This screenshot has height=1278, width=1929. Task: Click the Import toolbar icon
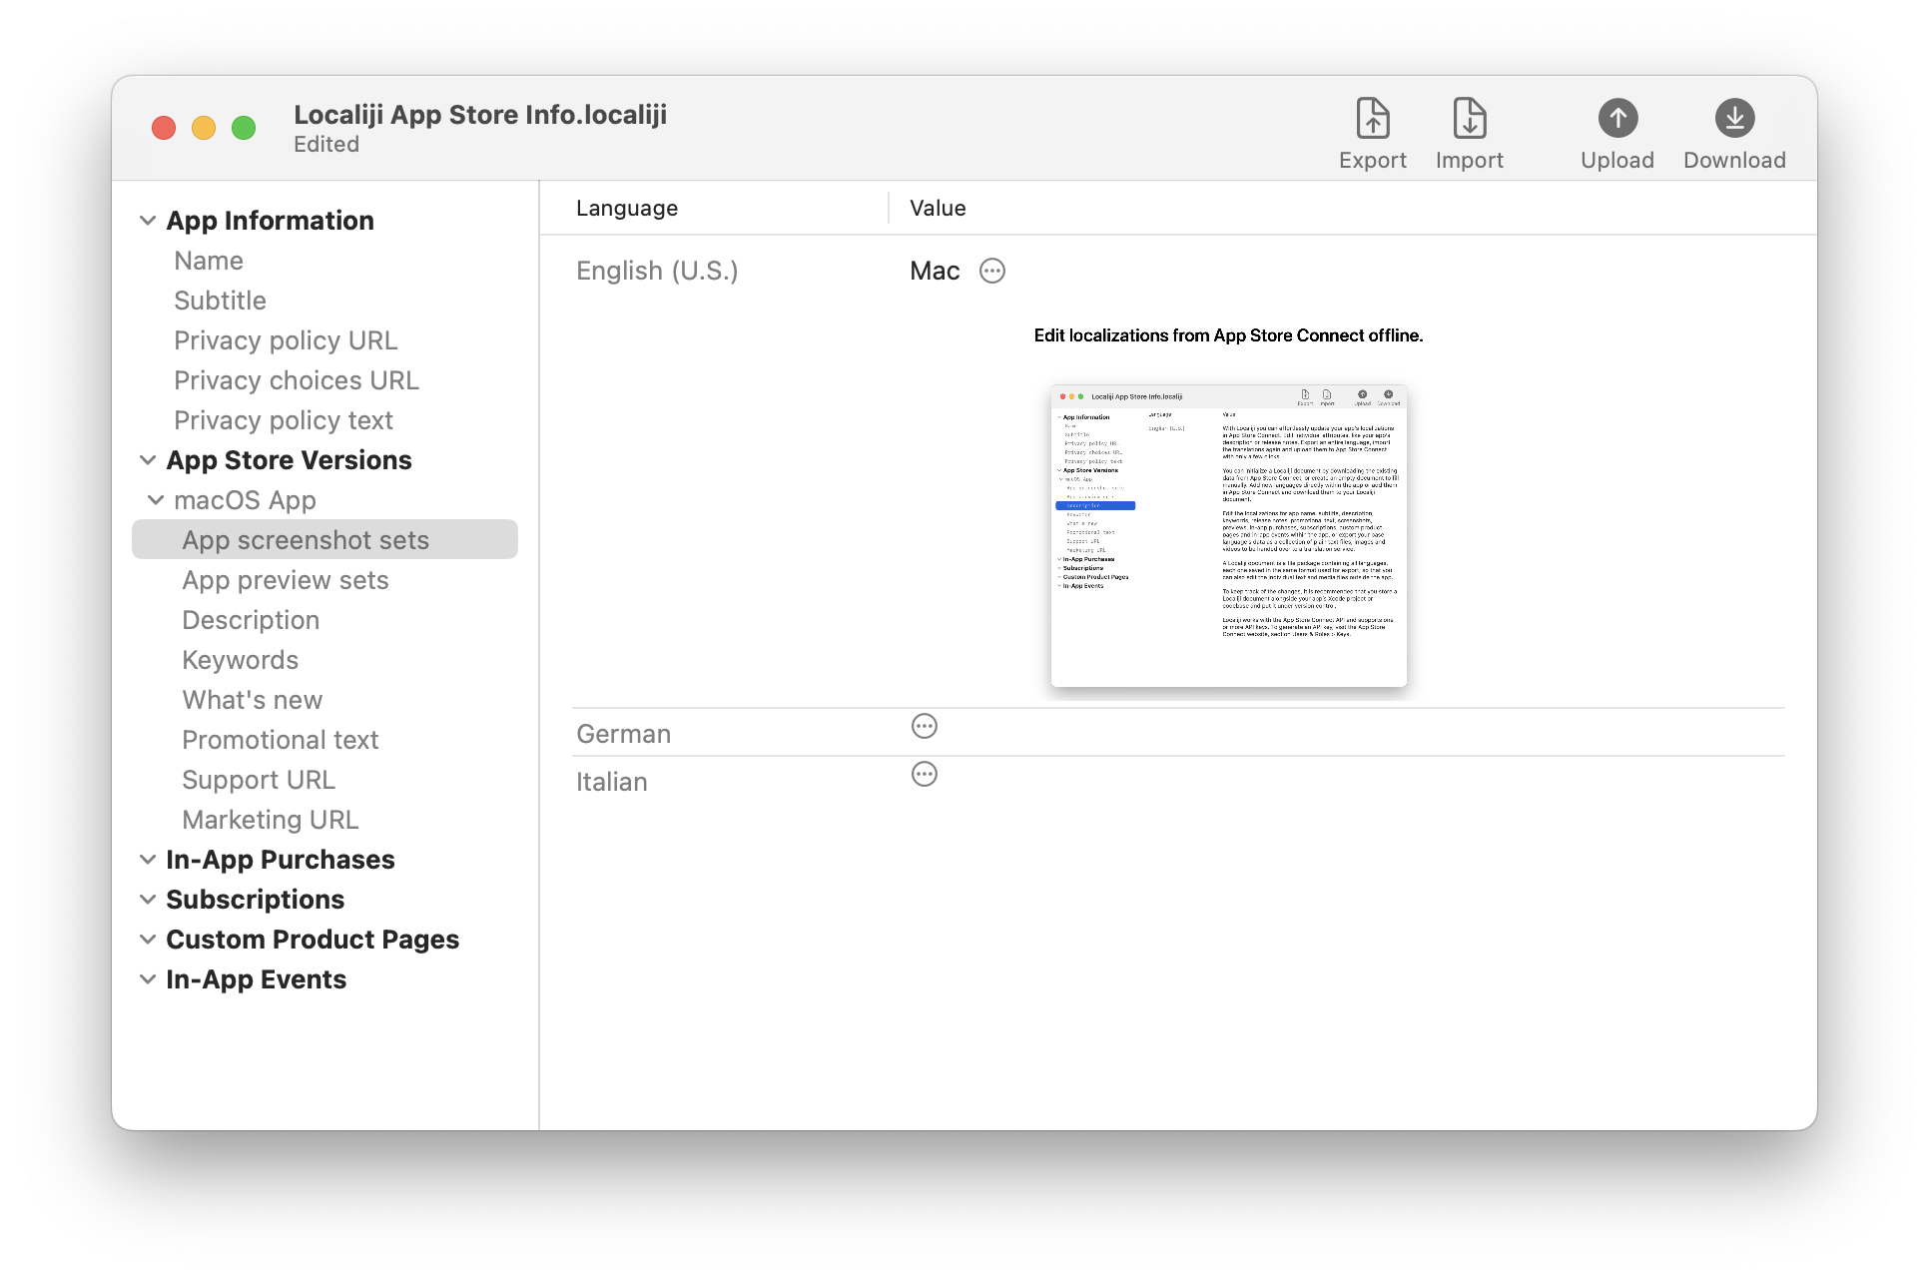pos(1469,119)
